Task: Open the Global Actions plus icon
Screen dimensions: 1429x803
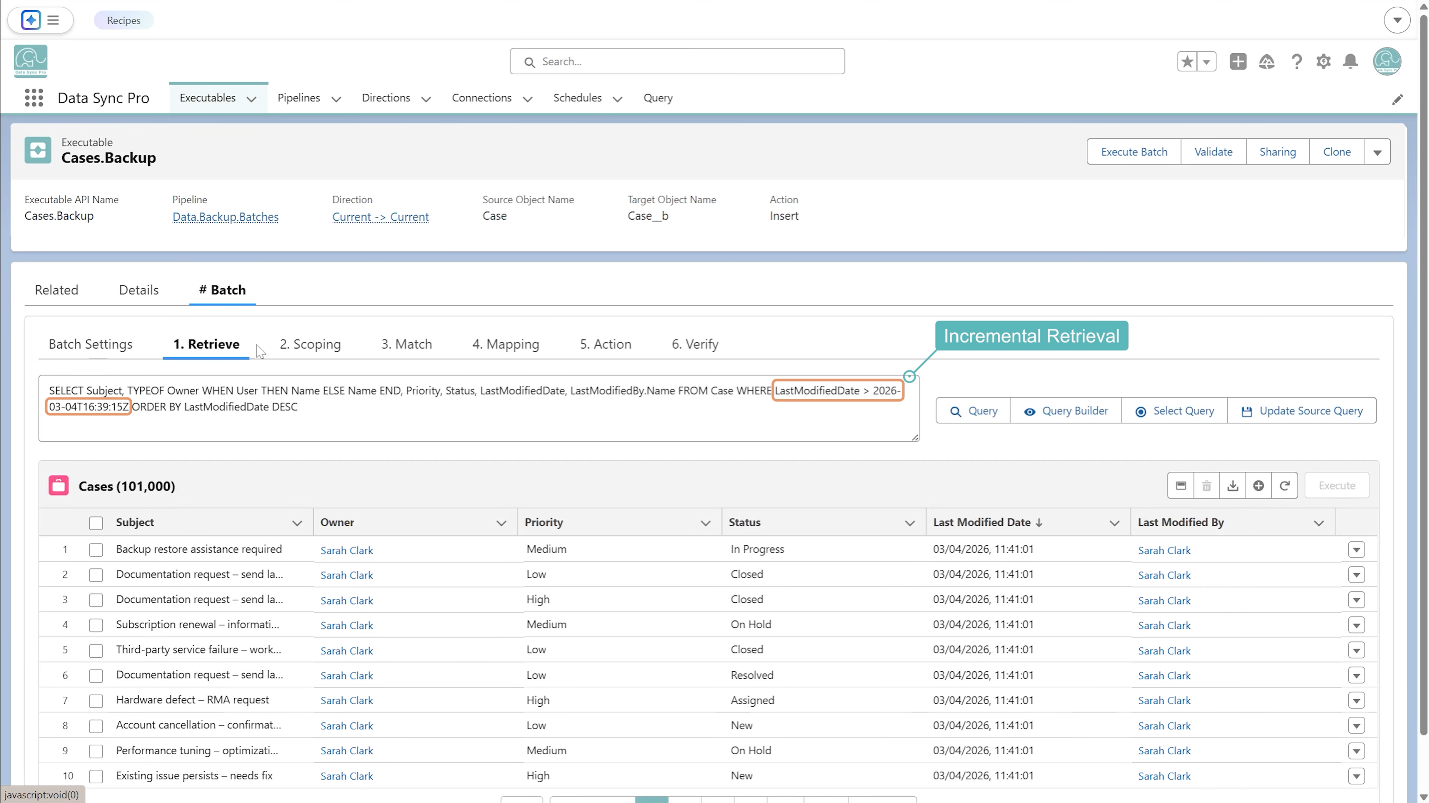Action: click(1238, 61)
